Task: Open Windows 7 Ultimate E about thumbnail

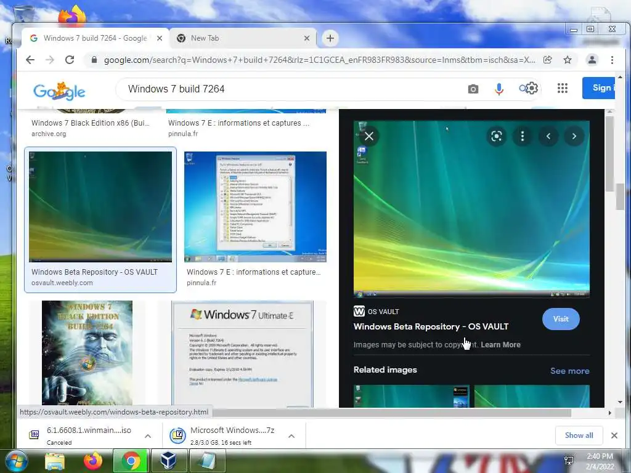Action: (x=242, y=354)
